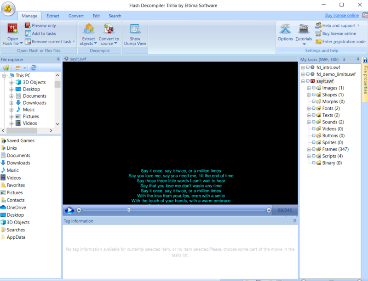The width and height of the screenshot is (368, 281).
Task: Check the fd_intro.swf task checkbox
Action: coord(309,67)
